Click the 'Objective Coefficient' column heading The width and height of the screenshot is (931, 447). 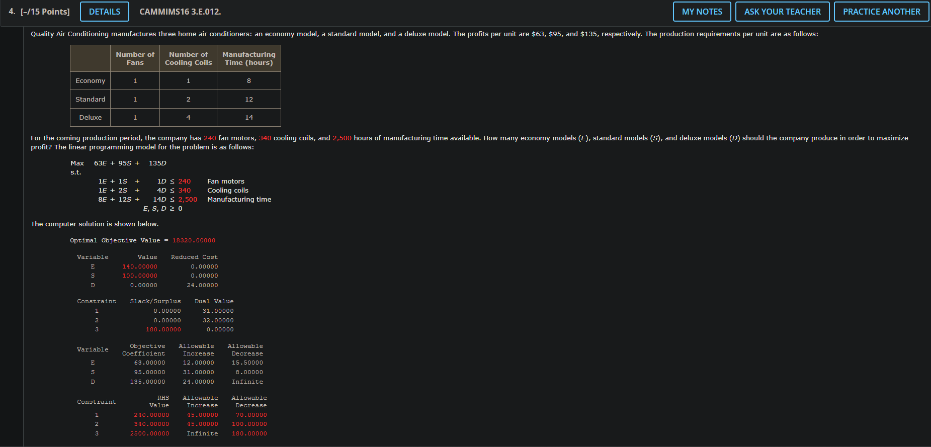(x=143, y=349)
